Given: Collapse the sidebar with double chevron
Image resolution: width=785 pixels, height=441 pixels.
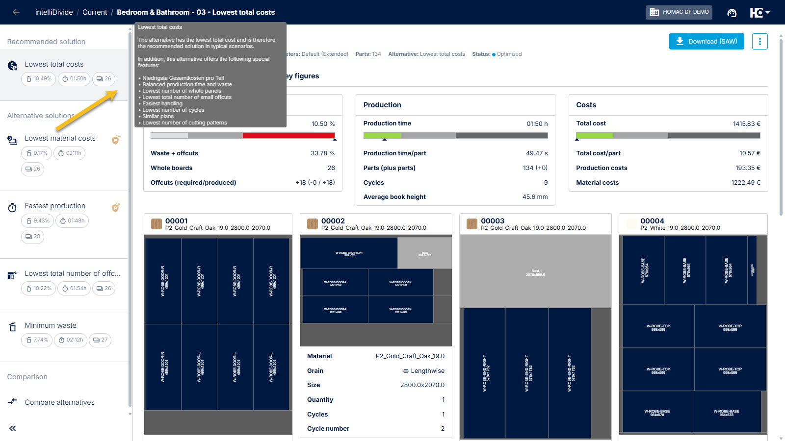Looking at the screenshot, I should (13, 428).
